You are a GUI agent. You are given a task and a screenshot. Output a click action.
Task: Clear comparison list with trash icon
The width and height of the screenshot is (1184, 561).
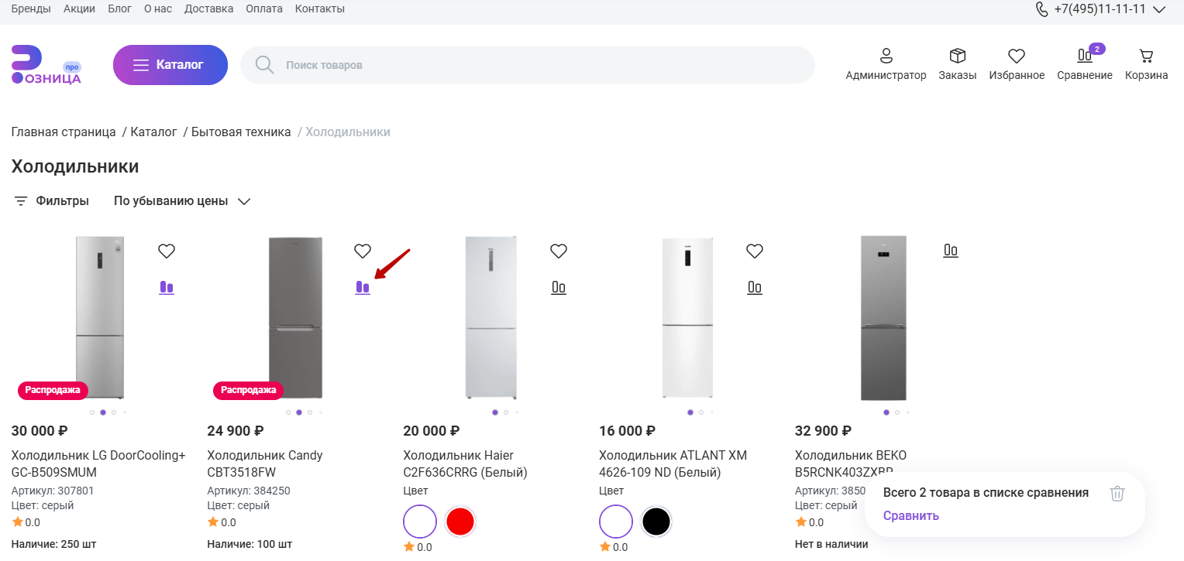pos(1117,493)
